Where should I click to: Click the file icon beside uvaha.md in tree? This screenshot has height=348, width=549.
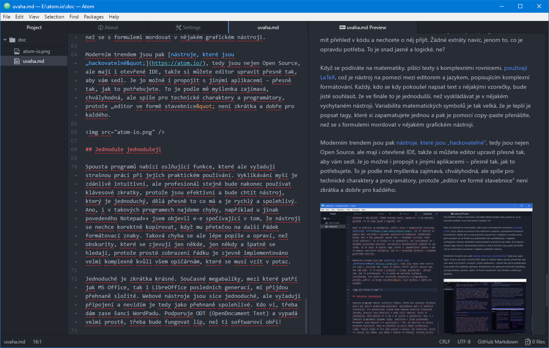(17, 61)
